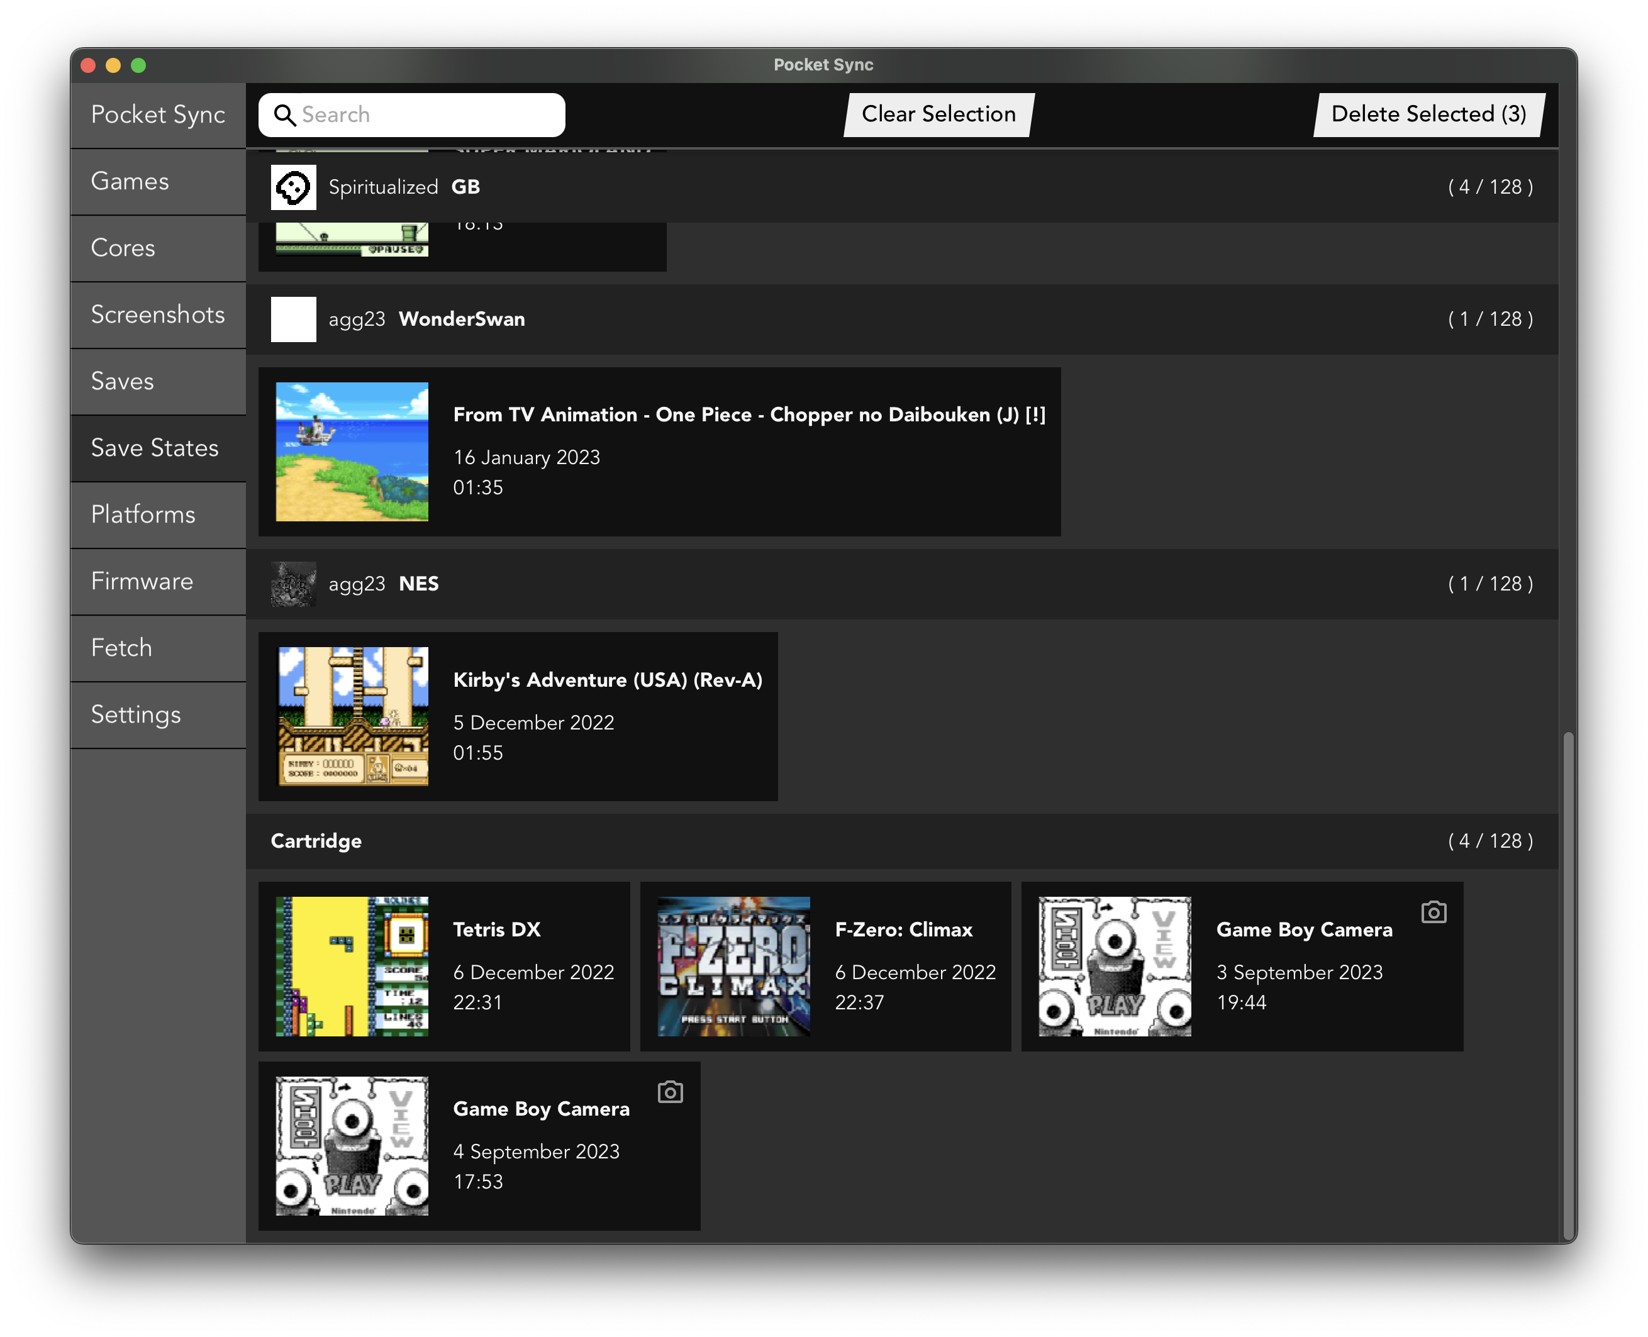Click the agg23 NES section header row
Viewport: 1648px width, 1337px height.
pos(901,584)
